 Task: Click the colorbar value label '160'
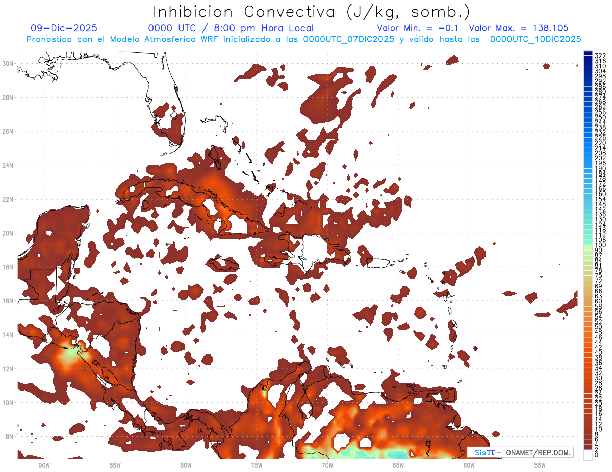tap(600, 194)
